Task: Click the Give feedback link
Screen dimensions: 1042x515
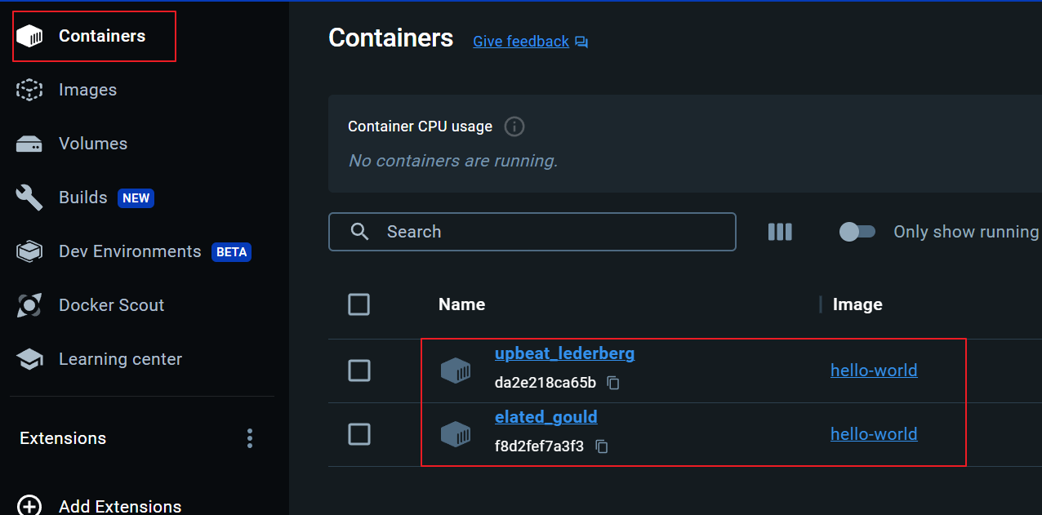Action: pyautogui.click(x=520, y=41)
